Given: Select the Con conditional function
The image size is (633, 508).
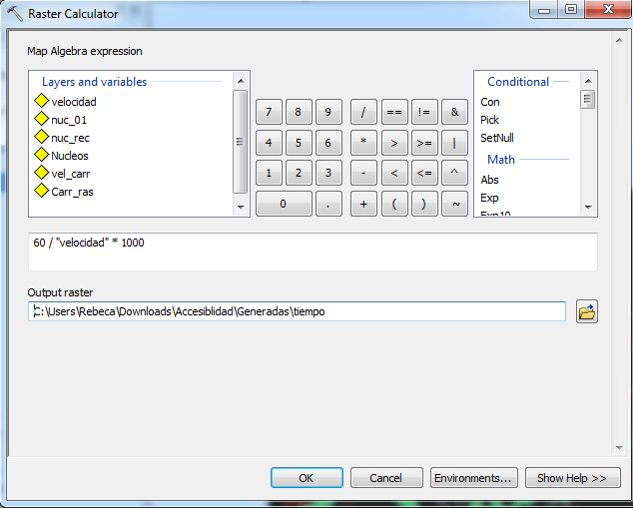Looking at the screenshot, I should 490,102.
